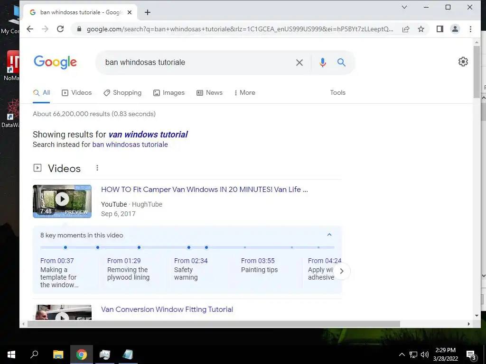The width and height of the screenshot is (486, 364).
Task: Click the HughTube channel name
Action: (x=147, y=204)
